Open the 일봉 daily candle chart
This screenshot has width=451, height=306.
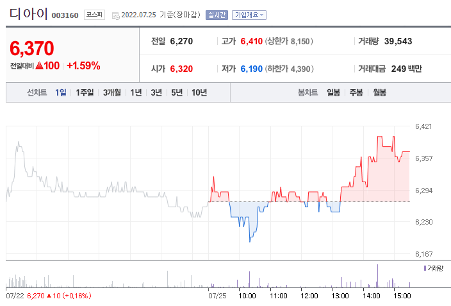click(333, 92)
